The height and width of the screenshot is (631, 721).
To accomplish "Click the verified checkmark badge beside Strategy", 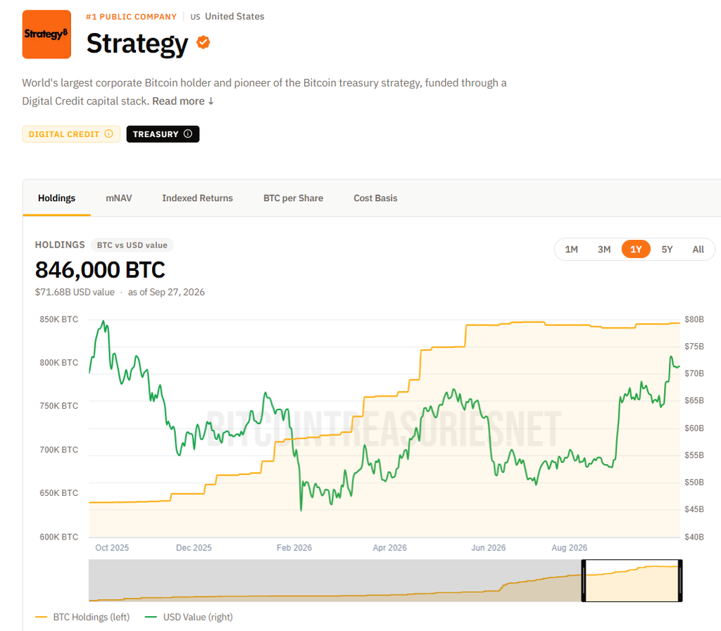I will [x=203, y=42].
